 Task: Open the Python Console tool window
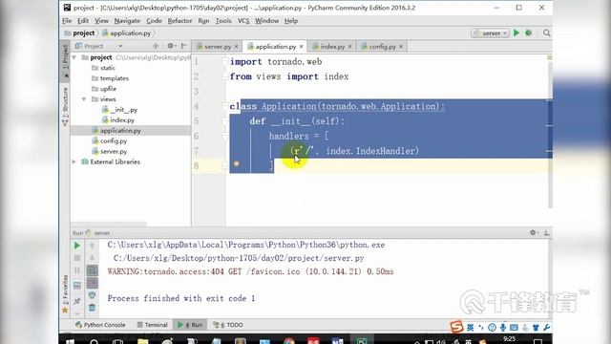(x=100, y=325)
